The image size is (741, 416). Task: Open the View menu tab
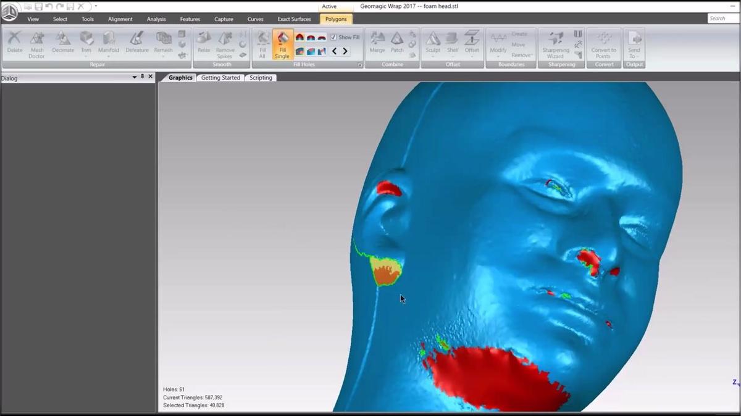pos(33,19)
